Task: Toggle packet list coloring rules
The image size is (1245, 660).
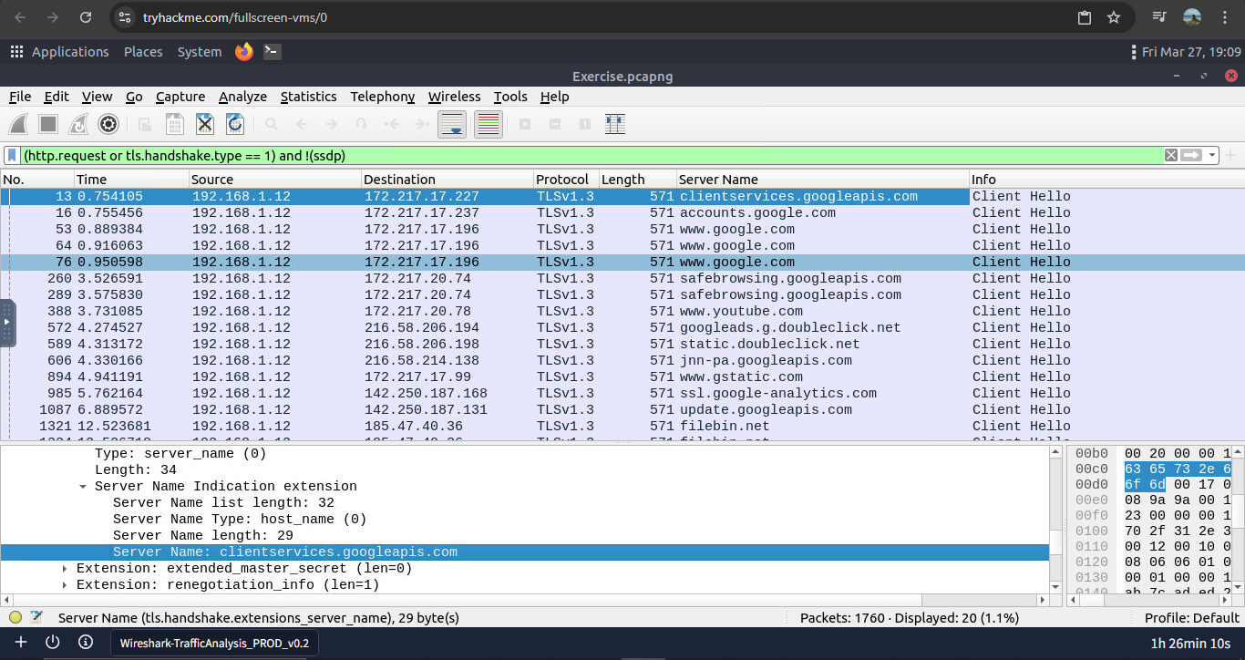Action: 489,124
